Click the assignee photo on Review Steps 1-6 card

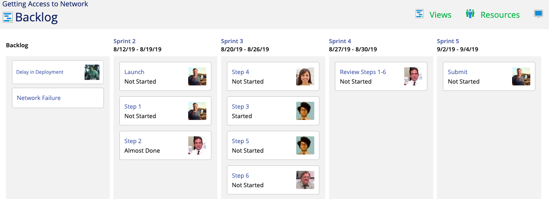[x=413, y=76]
